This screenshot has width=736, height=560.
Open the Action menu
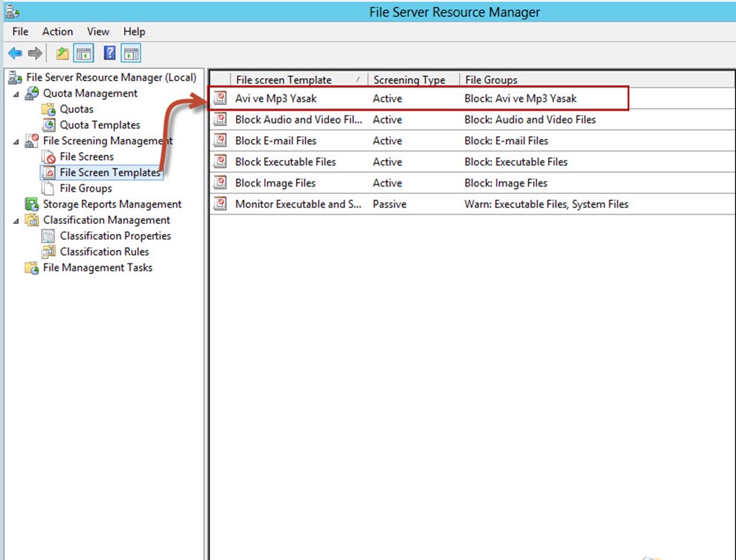(x=57, y=32)
